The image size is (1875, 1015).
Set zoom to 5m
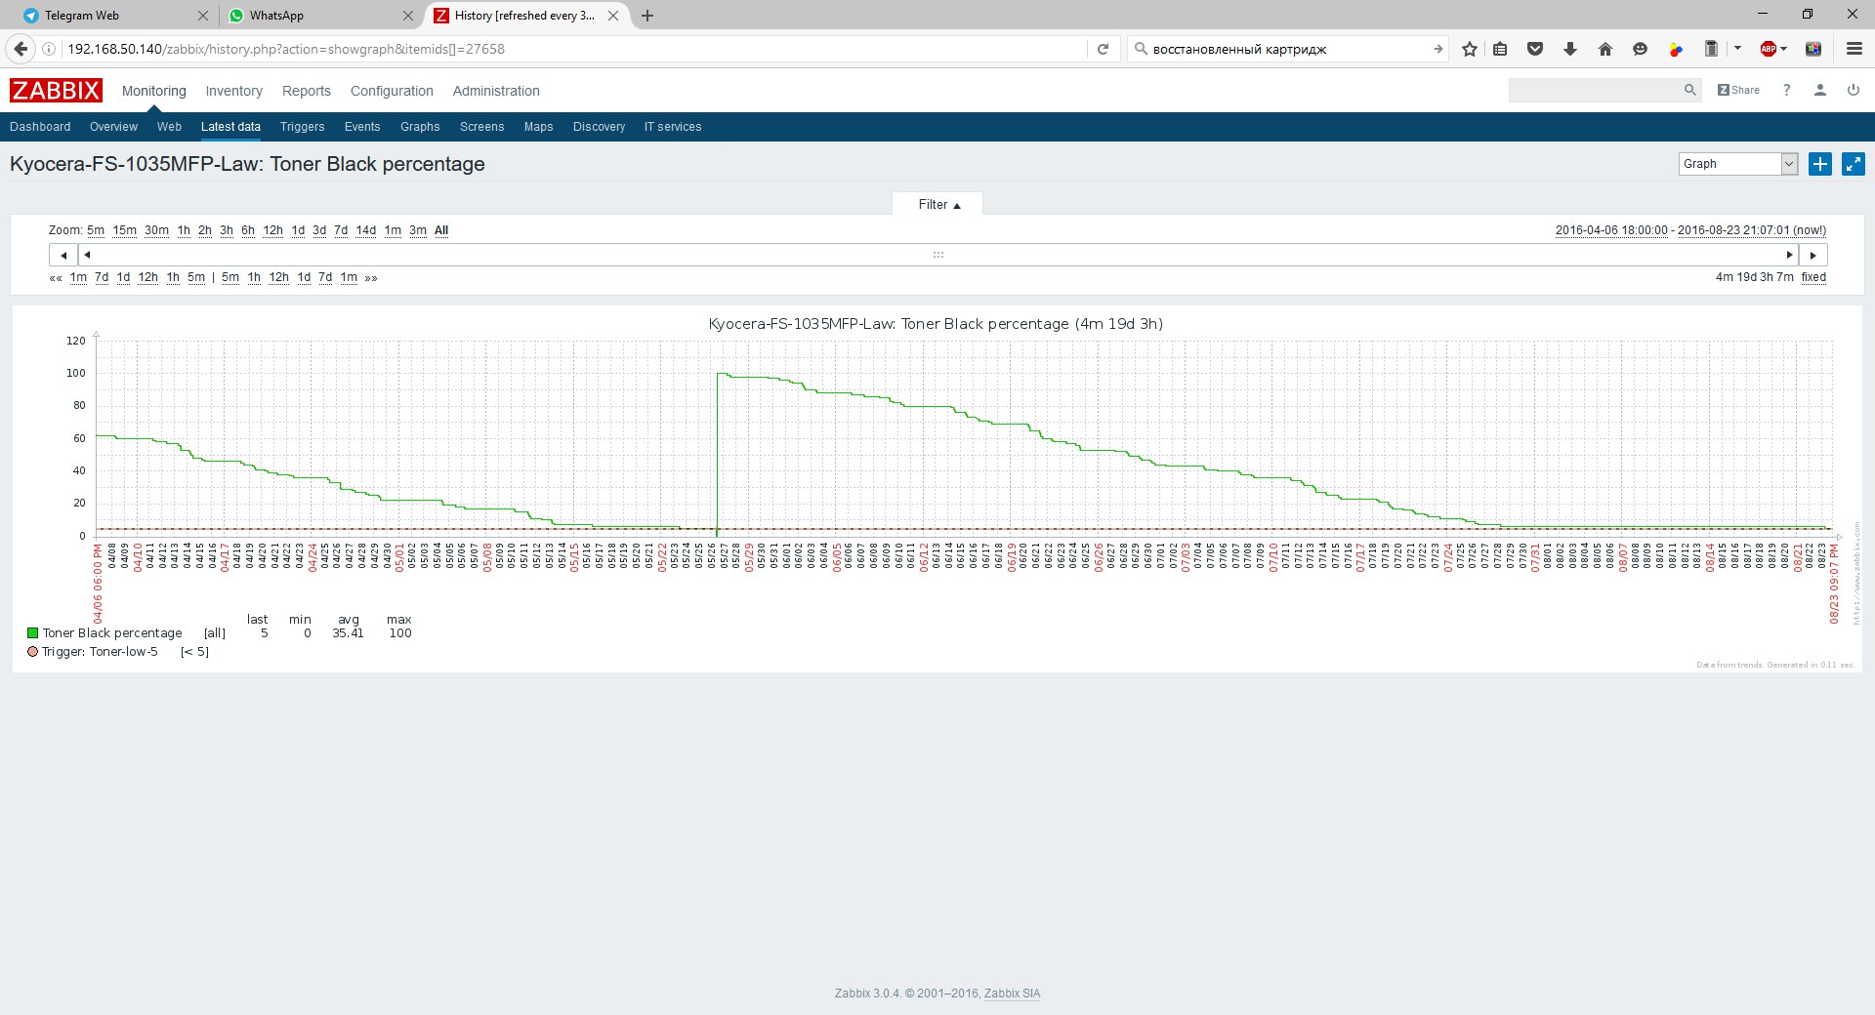click(x=96, y=230)
